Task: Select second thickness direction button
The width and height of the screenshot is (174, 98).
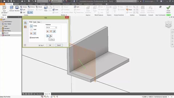Action: click(x=51, y=32)
